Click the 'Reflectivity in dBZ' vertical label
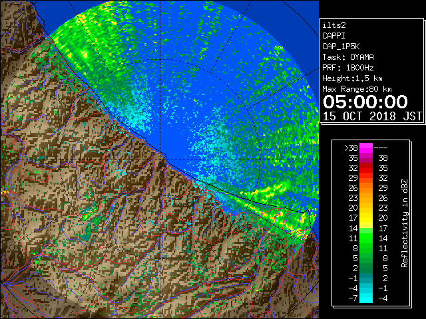Image resolution: width=426 pixels, height=319 pixels. pos(404,223)
